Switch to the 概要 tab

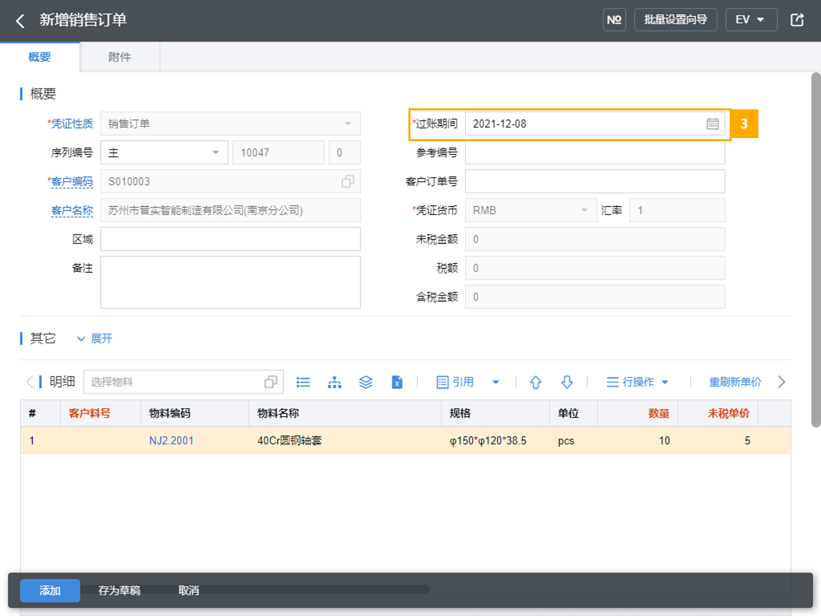click(x=40, y=57)
